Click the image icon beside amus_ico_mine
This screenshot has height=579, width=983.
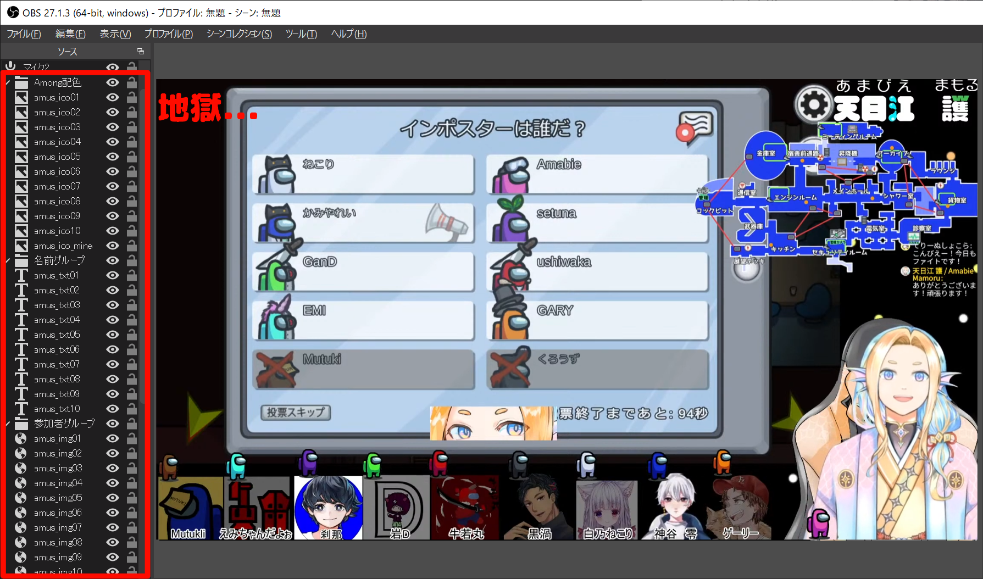[21, 246]
